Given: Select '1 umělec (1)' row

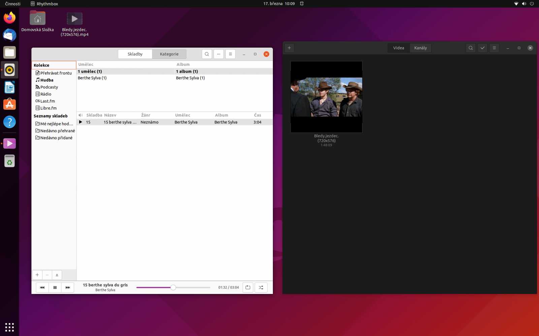Looking at the screenshot, I should pyautogui.click(x=125, y=71).
